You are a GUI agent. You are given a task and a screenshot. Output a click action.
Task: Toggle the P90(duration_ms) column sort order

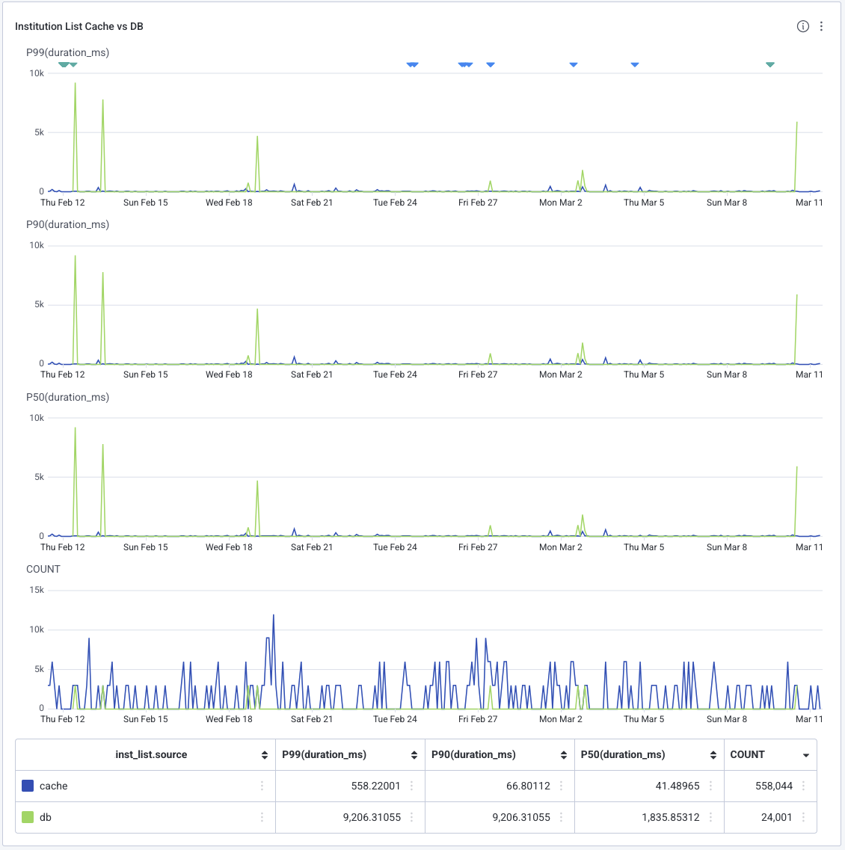tap(563, 754)
